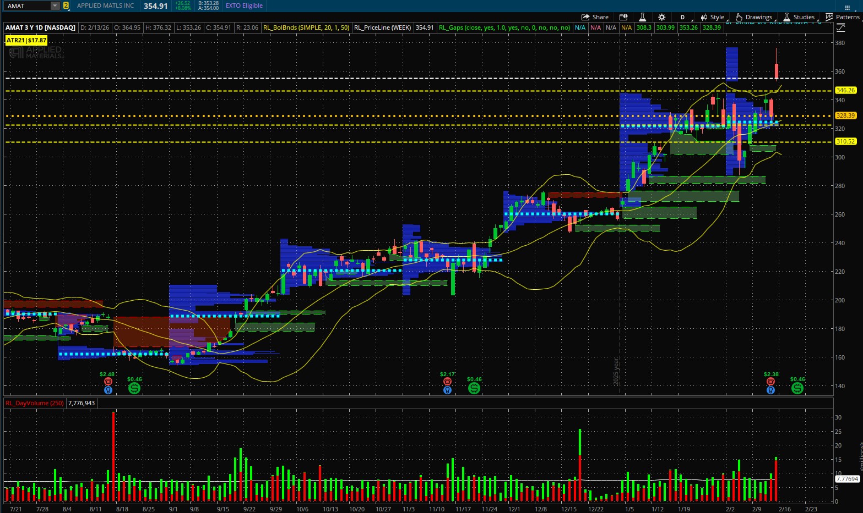The height and width of the screenshot is (513, 863).
Task: Open the Edit Studies flask icon
Action: pyautogui.click(x=642, y=17)
